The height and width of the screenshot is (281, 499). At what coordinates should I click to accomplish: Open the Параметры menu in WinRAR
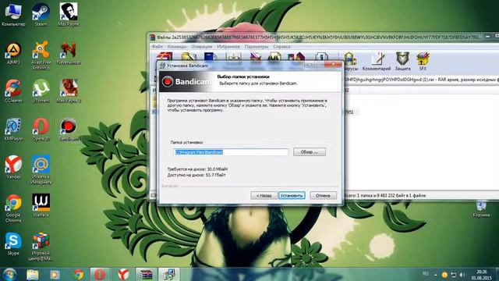257,47
